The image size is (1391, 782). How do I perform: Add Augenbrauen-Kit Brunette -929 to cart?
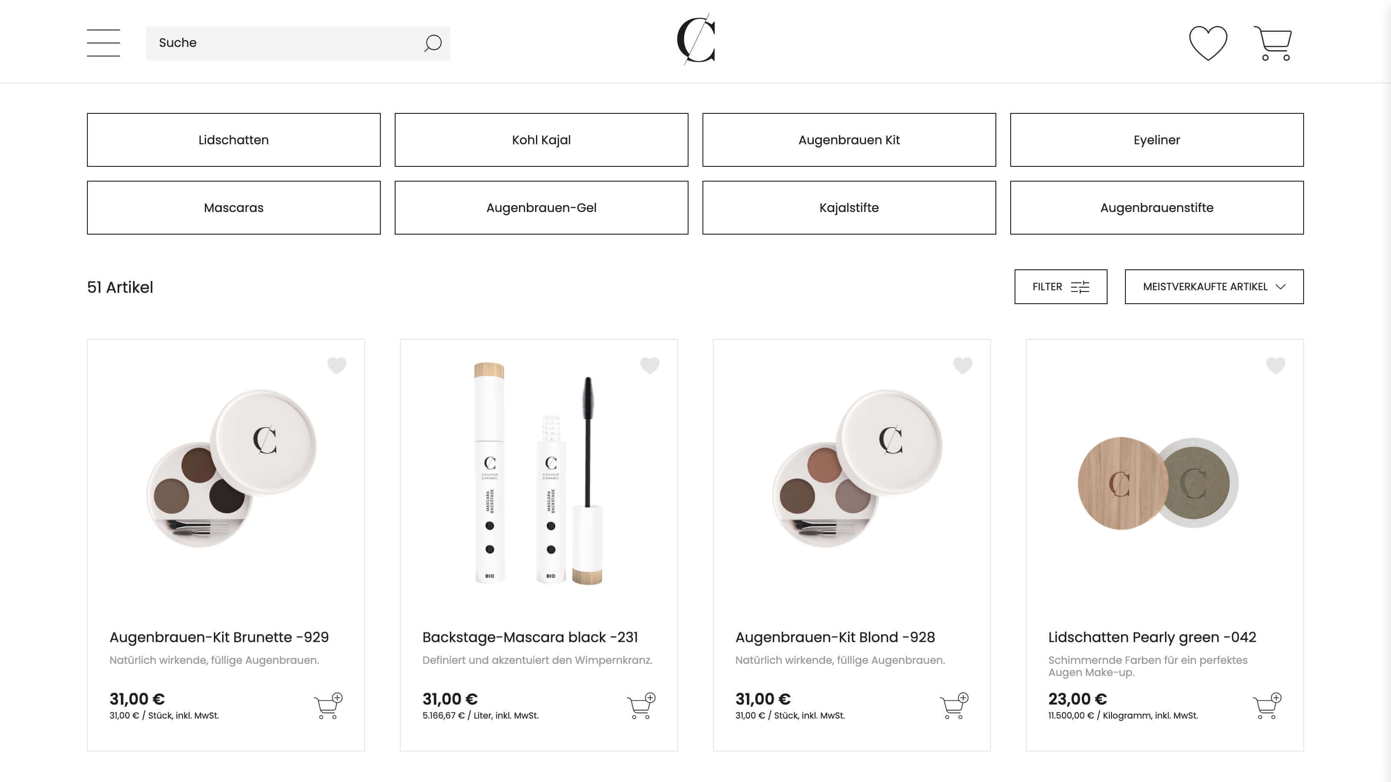point(328,706)
